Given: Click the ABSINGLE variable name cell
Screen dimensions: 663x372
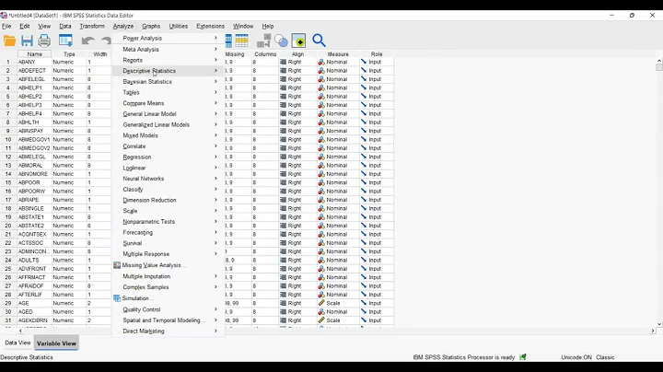Looking at the screenshot, I should (35, 208).
